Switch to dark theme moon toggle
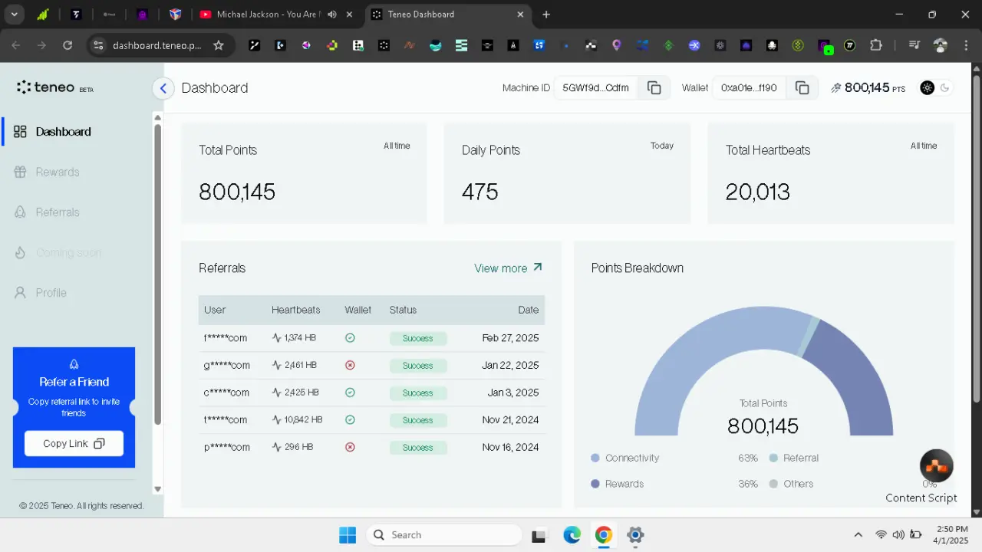 point(944,87)
